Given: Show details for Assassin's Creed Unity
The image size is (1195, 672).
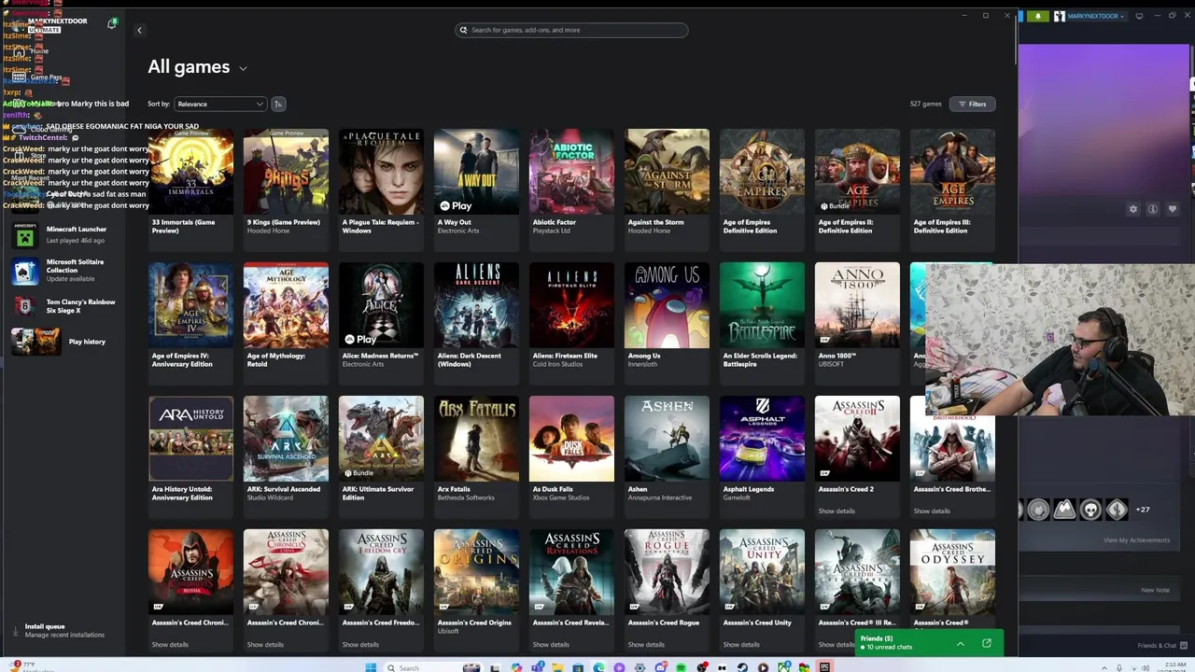Looking at the screenshot, I should point(741,644).
